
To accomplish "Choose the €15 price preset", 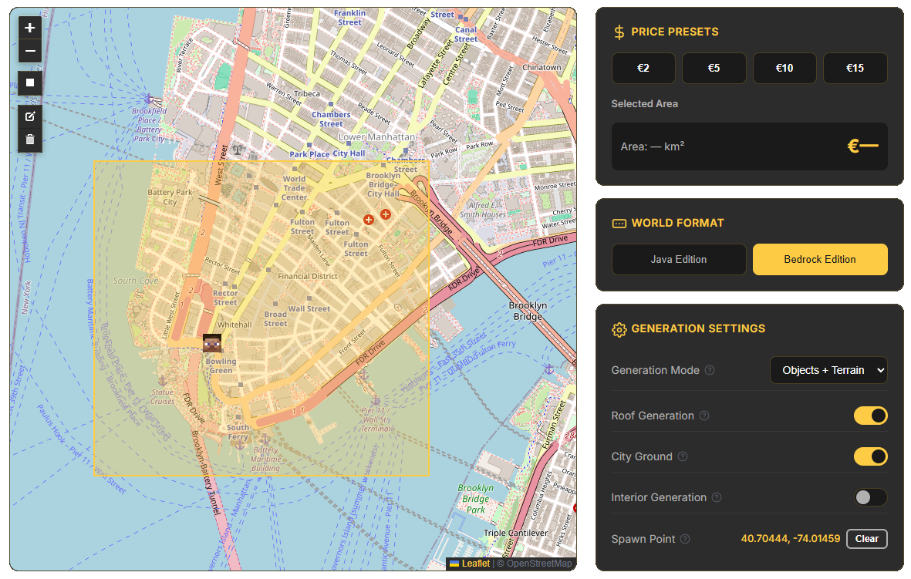I will click(x=855, y=68).
